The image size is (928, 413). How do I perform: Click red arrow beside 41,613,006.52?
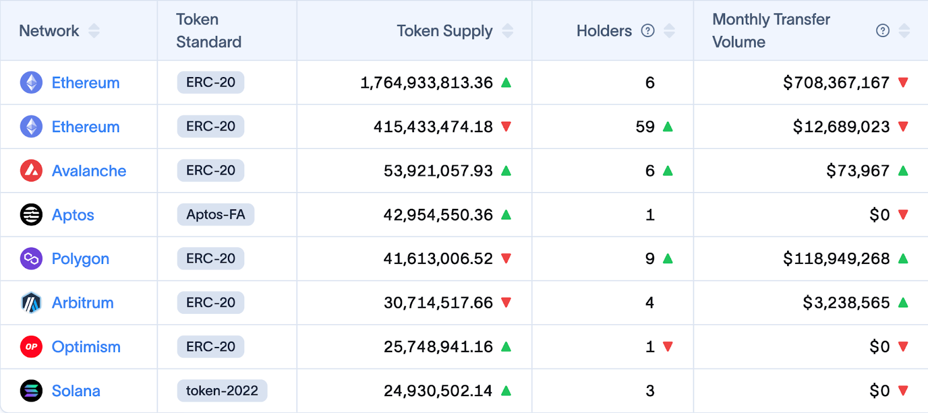(506, 259)
